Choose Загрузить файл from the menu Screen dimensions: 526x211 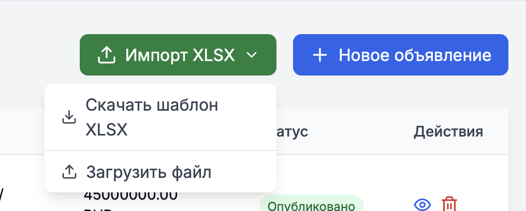[149, 172]
